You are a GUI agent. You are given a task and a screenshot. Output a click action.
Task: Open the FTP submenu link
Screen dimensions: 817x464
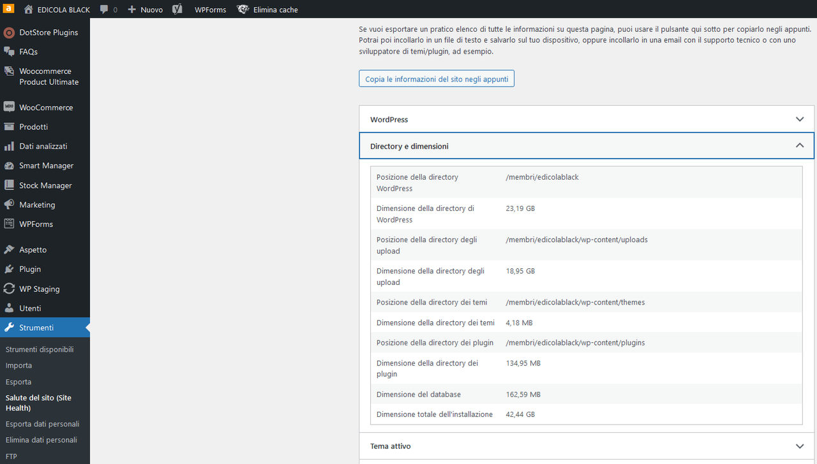coord(11,456)
